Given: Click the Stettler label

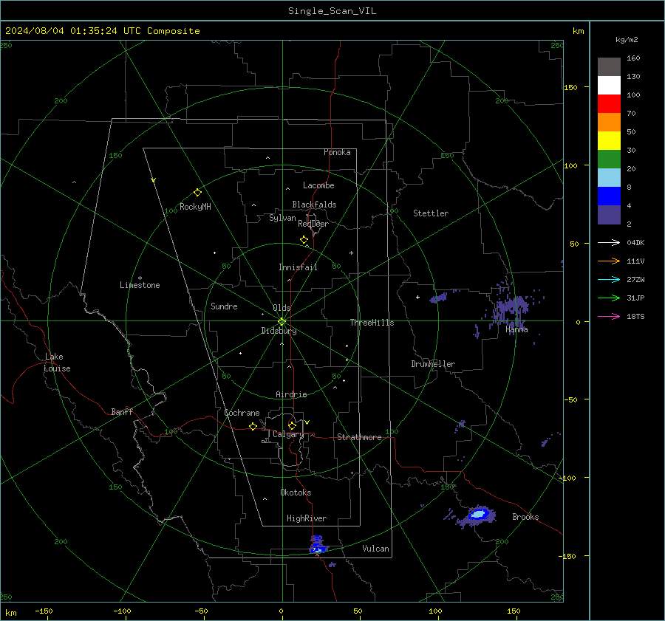Looking at the screenshot, I should [x=431, y=213].
